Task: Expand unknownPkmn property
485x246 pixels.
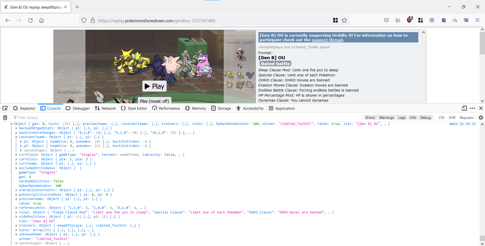Action: point(16,234)
